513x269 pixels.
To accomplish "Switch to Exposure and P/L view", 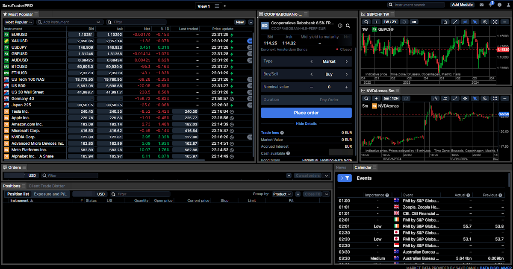I will [x=50, y=194].
